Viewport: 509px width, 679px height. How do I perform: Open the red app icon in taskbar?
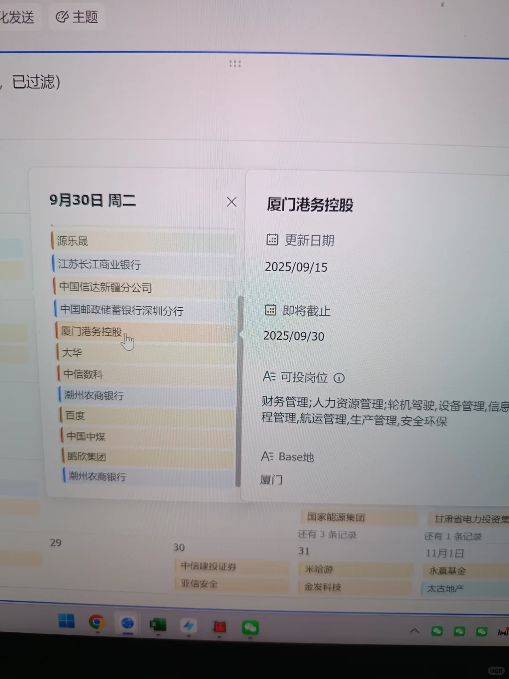click(220, 627)
